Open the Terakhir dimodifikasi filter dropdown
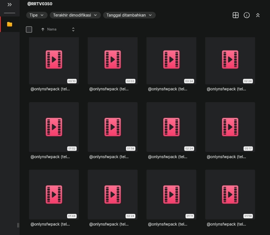 (75, 15)
